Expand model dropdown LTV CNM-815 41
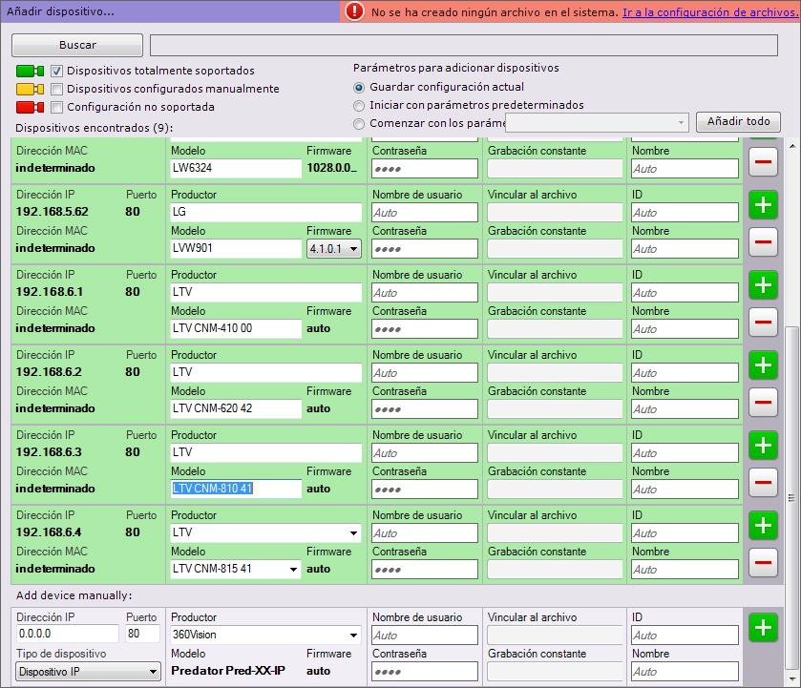The width and height of the screenshot is (801, 688). pos(293,570)
